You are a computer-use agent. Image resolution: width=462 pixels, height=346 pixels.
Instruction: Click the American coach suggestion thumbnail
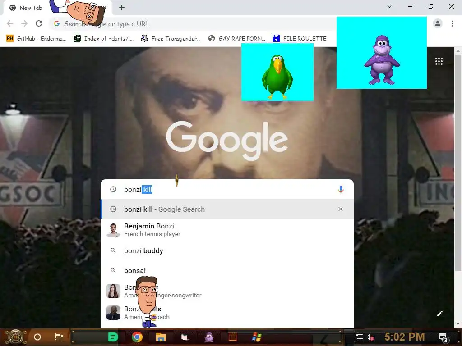click(x=113, y=313)
